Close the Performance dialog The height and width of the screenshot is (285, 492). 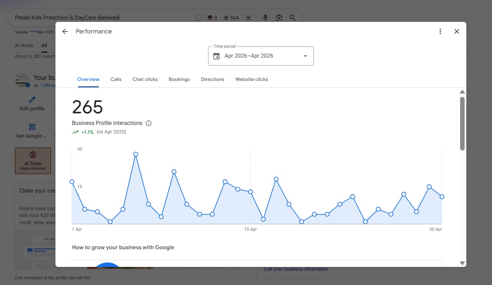point(457,31)
